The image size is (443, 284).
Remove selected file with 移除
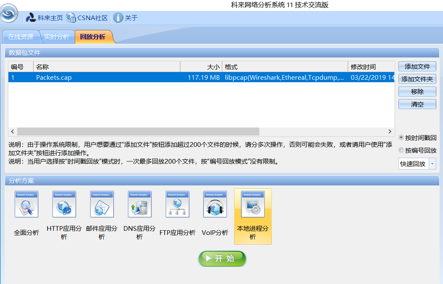click(417, 91)
